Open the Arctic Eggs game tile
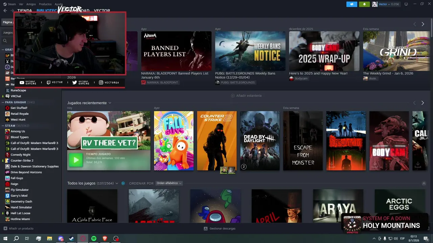The width and height of the screenshot is (433, 243). coord(400,206)
